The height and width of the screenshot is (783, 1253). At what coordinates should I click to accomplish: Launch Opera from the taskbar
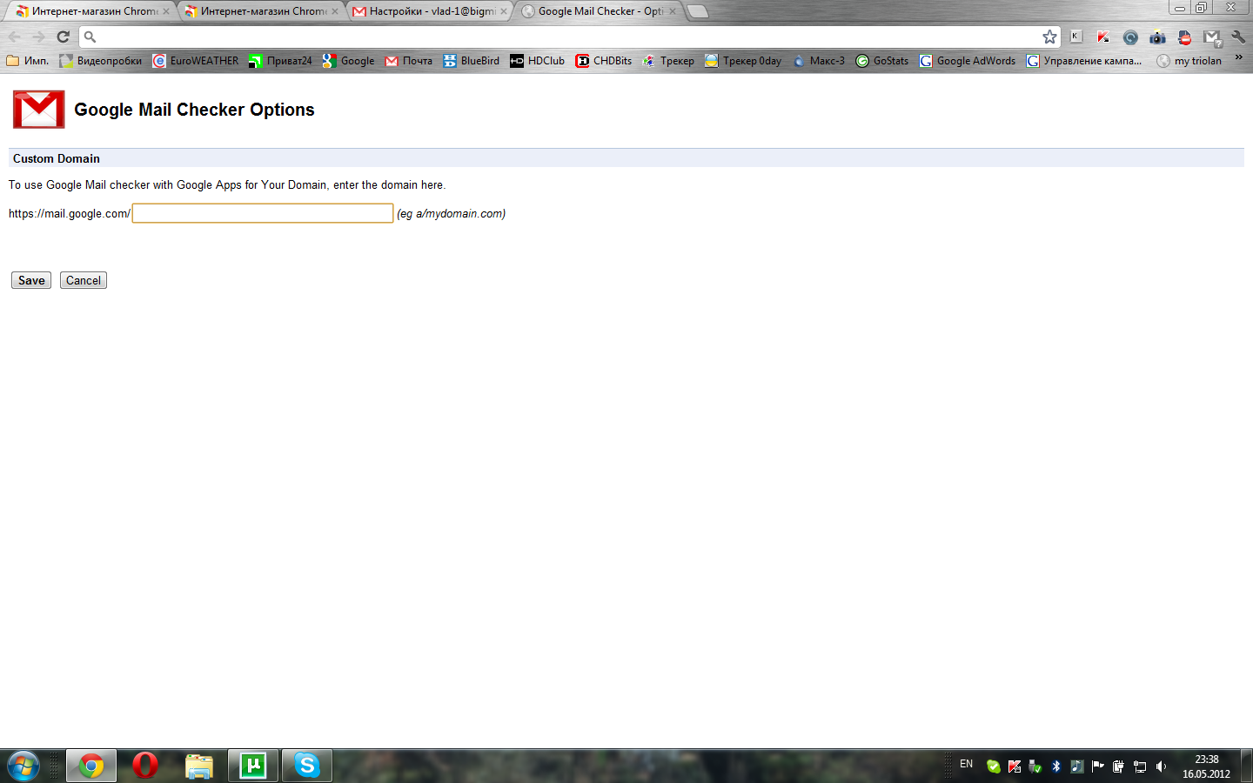[x=145, y=766]
